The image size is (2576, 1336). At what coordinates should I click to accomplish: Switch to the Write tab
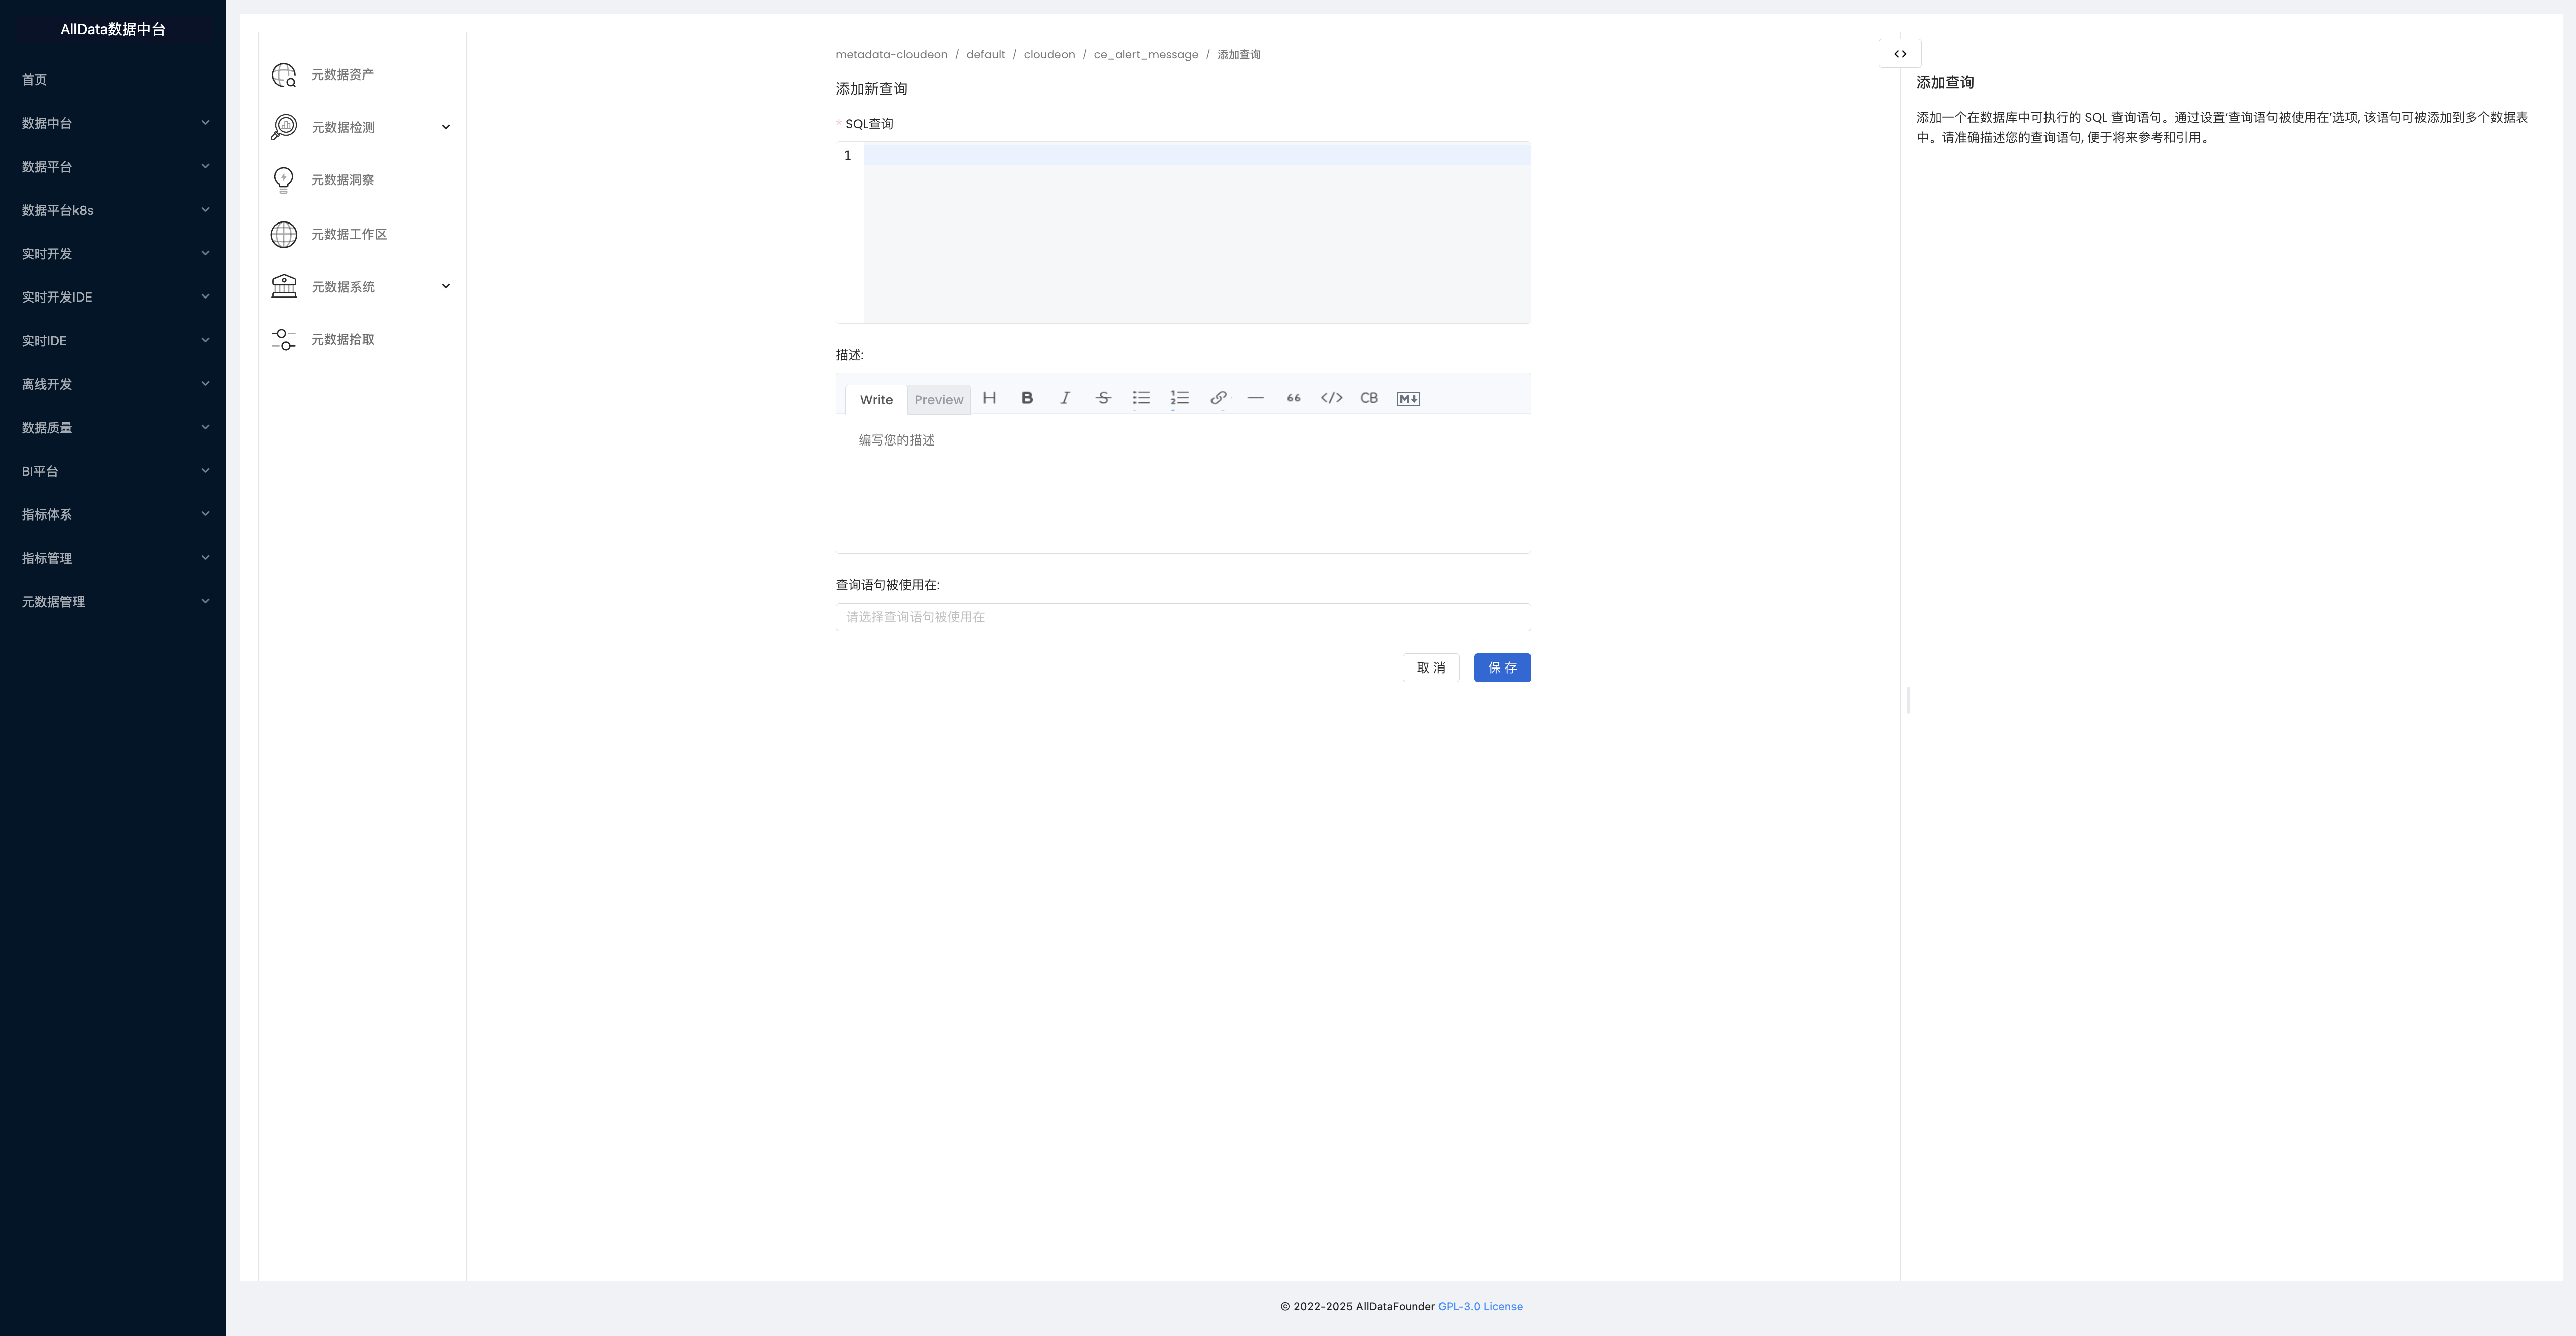pyautogui.click(x=876, y=399)
